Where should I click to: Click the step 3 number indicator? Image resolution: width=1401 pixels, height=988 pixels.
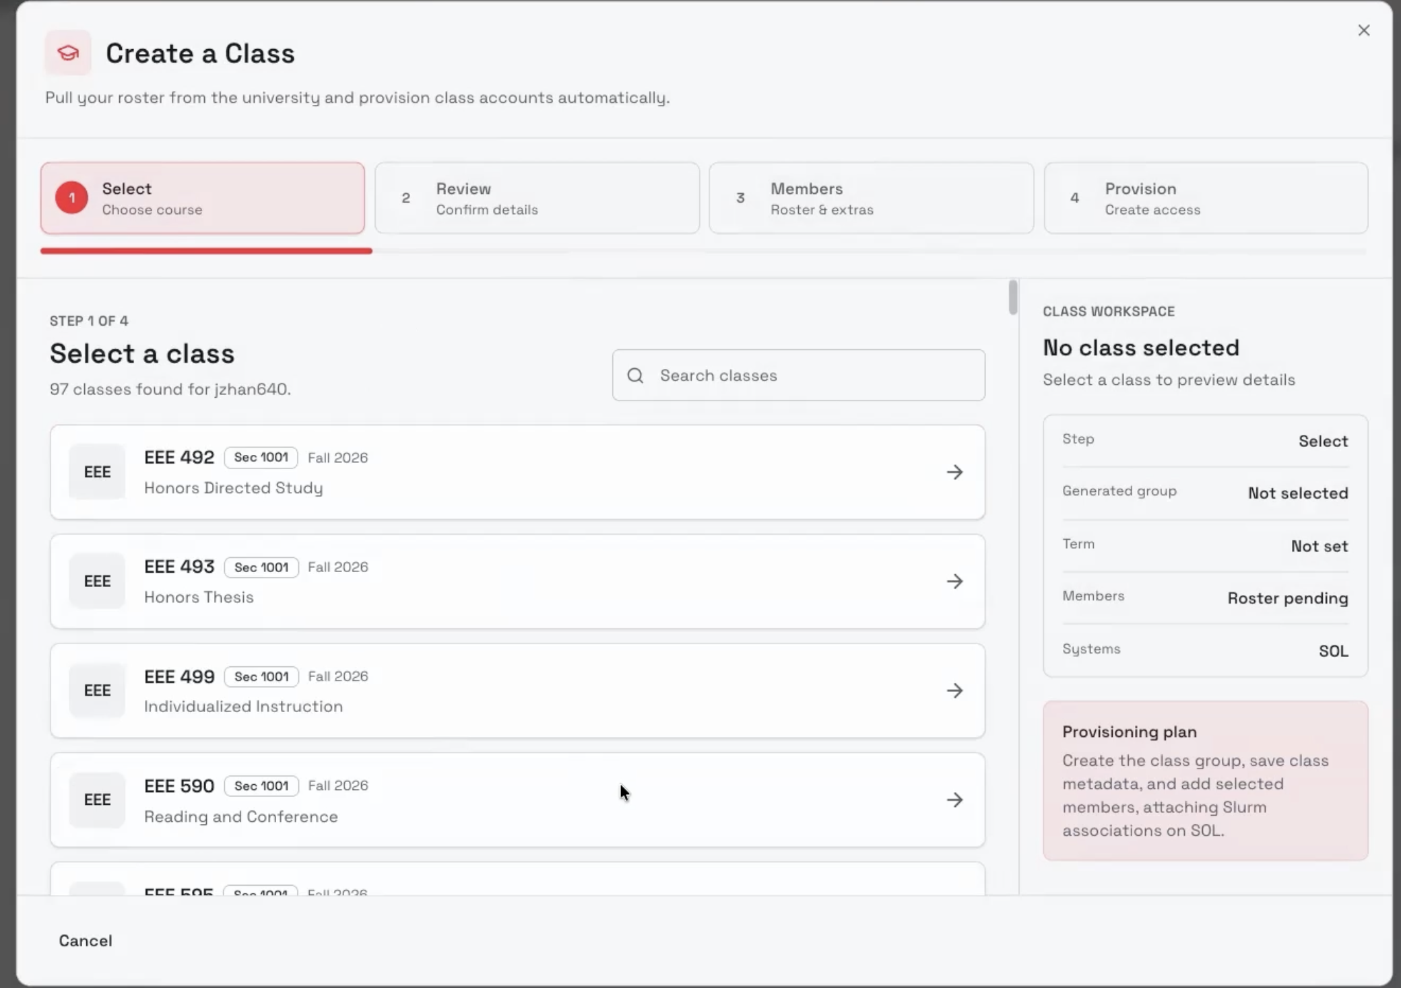coord(740,198)
